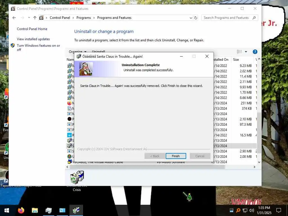
Task: Open Turn Windows features on or off
Action: [38, 47]
